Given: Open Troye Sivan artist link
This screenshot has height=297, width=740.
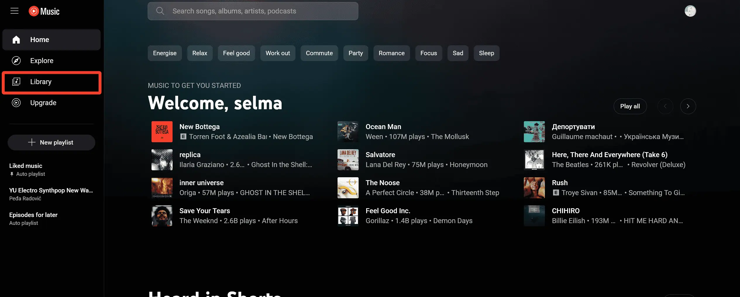Looking at the screenshot, I should pos(579,193).
